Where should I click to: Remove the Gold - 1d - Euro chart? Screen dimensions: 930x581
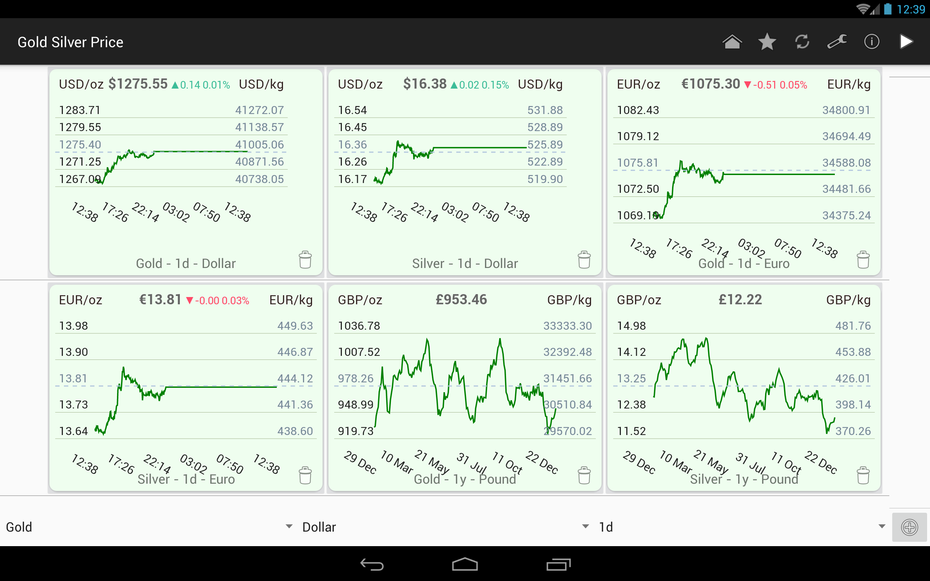point(863,260)
